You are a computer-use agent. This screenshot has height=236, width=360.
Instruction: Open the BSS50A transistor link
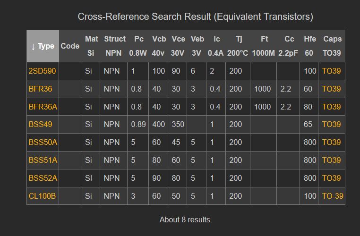(x=43, y=142)
